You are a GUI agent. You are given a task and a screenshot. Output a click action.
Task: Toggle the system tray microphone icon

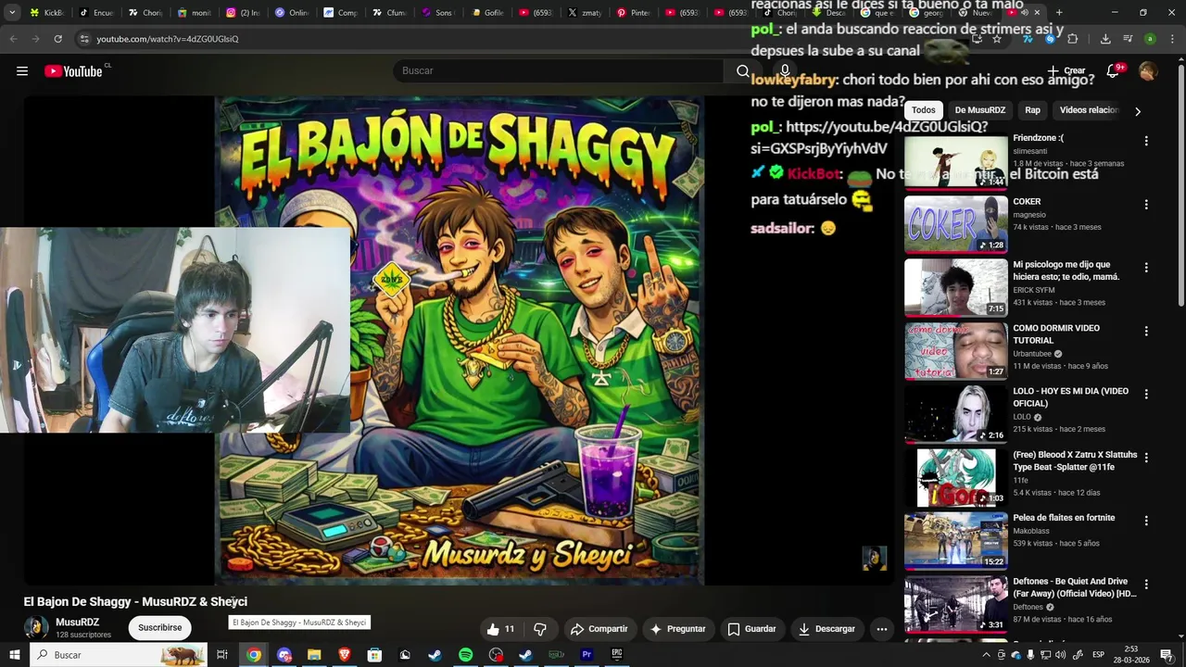tap(1030, 655)
